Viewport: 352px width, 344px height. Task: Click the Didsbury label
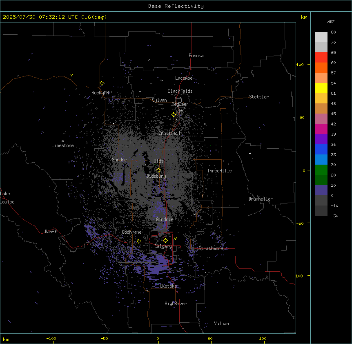coord(156,176)
